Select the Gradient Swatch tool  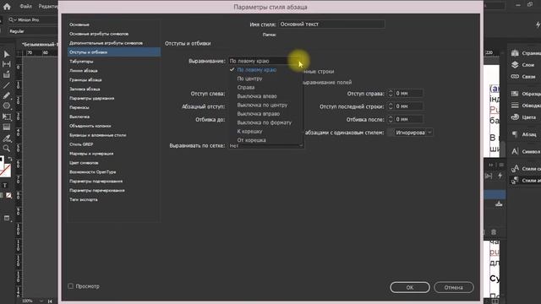point(7,128)
